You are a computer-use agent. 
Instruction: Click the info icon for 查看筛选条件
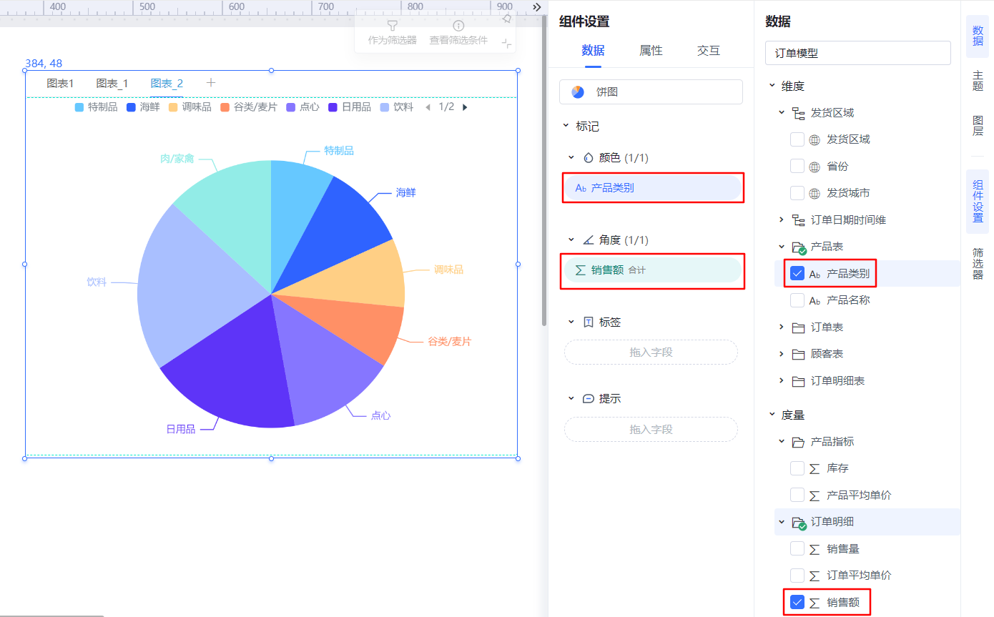tap(458, 26)
